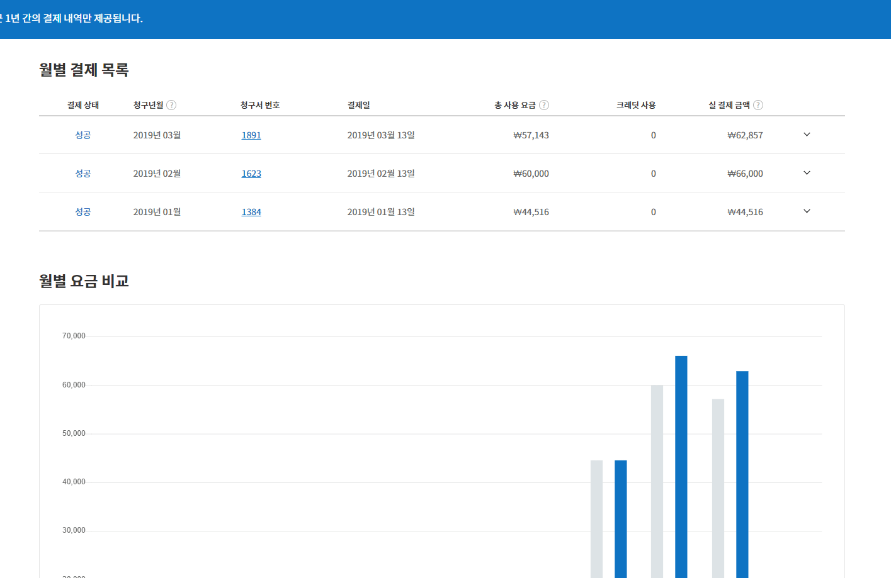Select payment date 2019년 02월 13일
Screen dimensions: 891x578
pyautogui.click(x=381, y=174)
